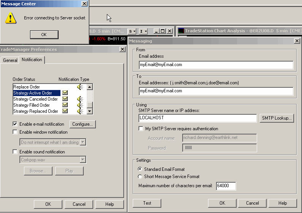
Task: Click the sound icon for Replace Order
Action: pyautogui.click(x=80, y=87)
